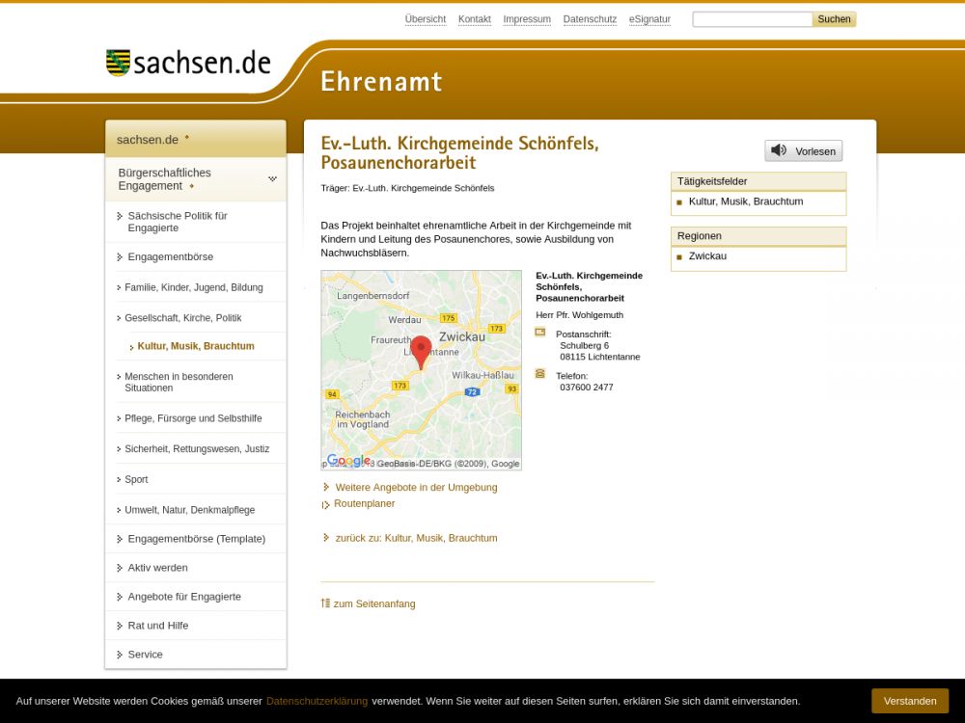Select Gesellschaft, Kirche, Politik in sidebar
The image size is (965, 723).
(182, 318)
